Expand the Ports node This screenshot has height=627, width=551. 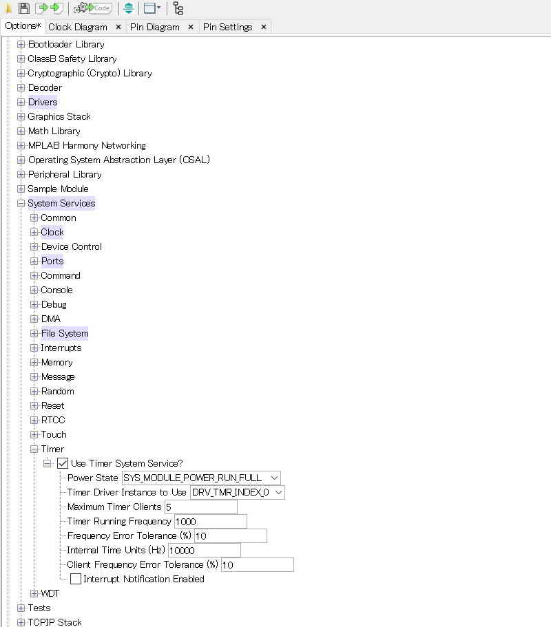click(34, 261)
